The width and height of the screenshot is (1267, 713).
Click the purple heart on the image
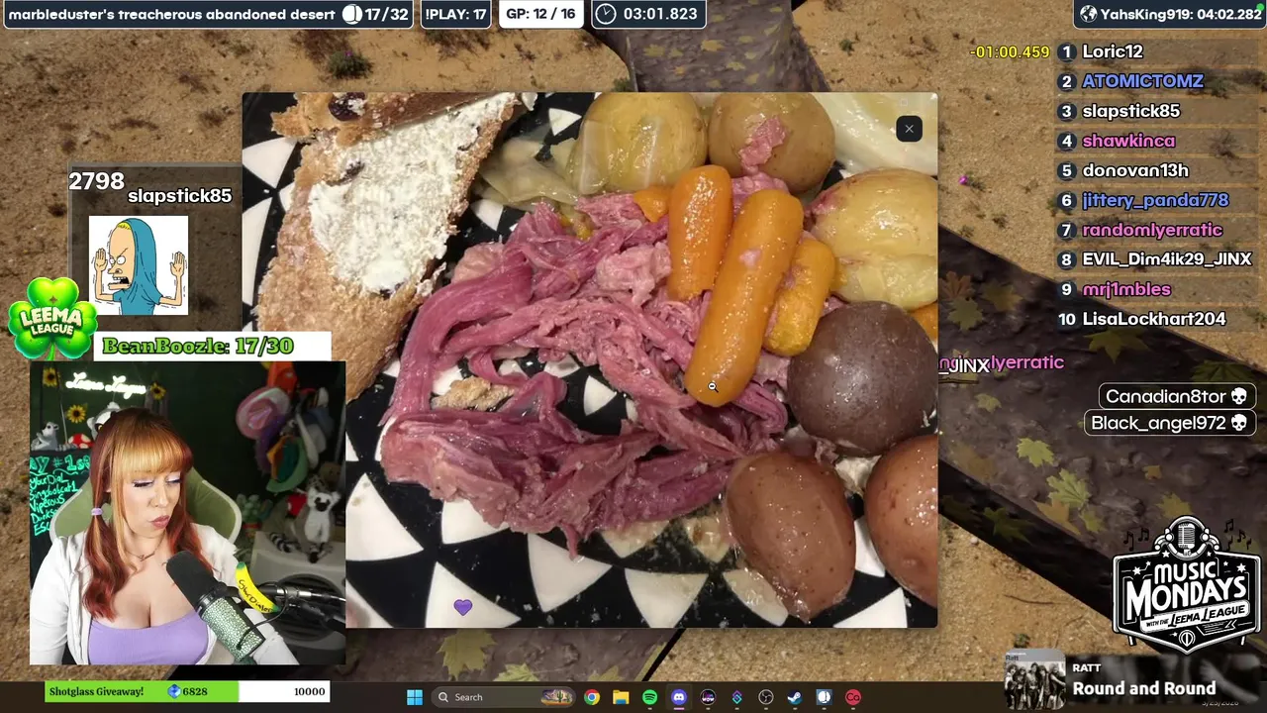463,607
